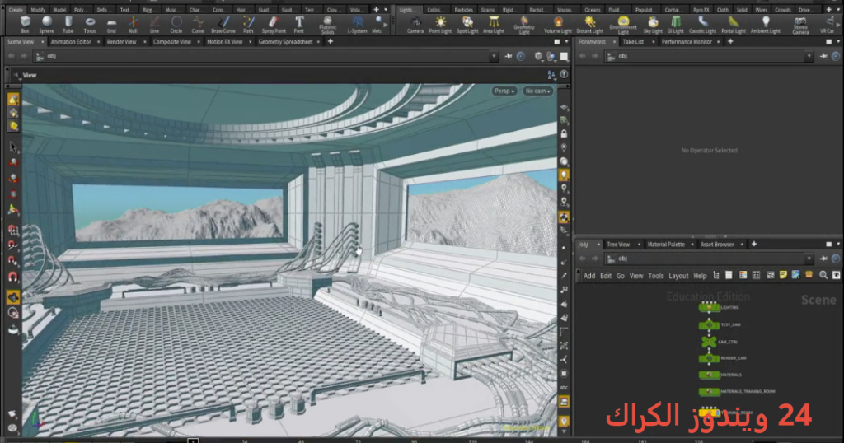Toggle the large red magnet snap icon

tap(13, 277)
